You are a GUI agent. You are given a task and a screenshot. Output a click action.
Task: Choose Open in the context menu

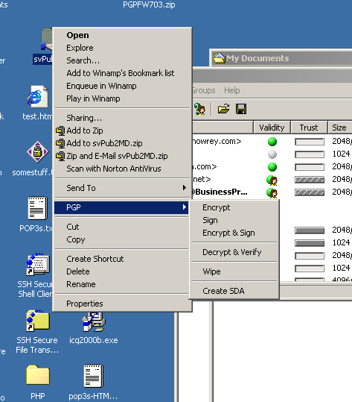(x=122, y=35)
